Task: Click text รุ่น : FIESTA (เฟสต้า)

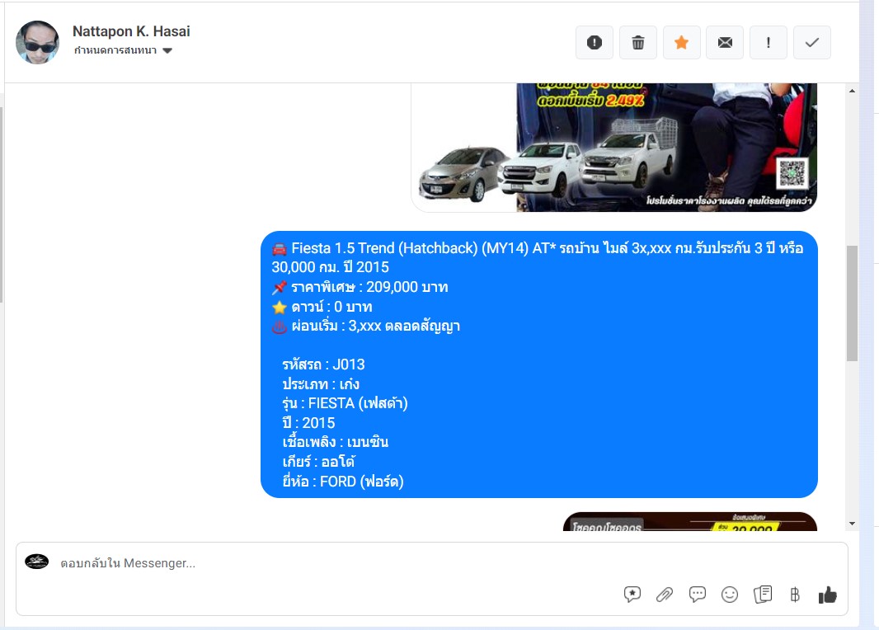Action: 345,403
